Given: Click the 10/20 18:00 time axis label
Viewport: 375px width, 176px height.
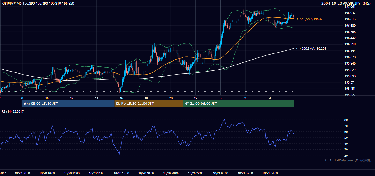Looking at the screenshot, I should (146, 173).
